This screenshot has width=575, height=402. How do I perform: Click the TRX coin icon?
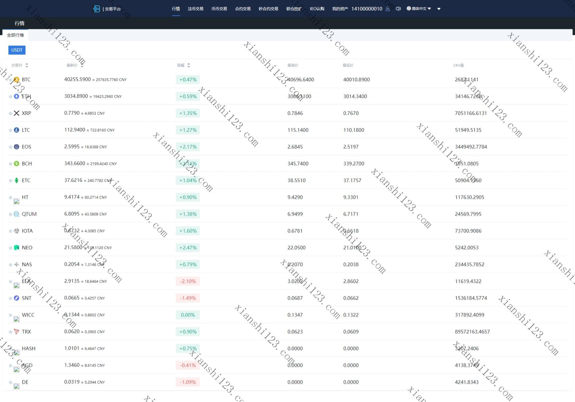pos(17,332)
